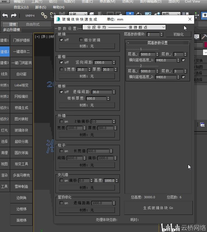The height and width of the screenshot is (232, 207).
Task: Click the 柱子 材质: 无 button
Action: (x=87, y=165)
